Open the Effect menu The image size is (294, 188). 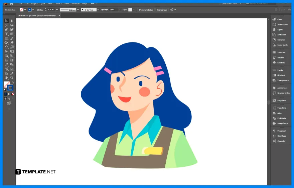pyautogui.click(x=59, y=3)
